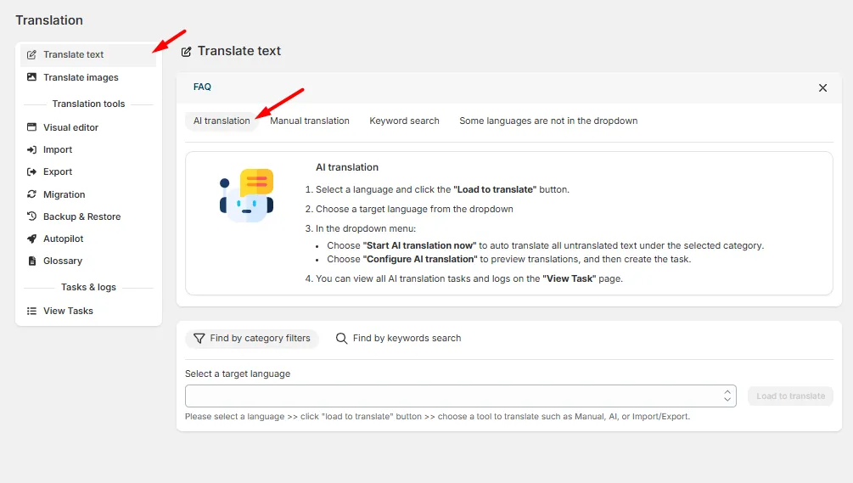Expand the target language dropdown
853x483 pixels.
pyautogui.click(x=460, y=396)
